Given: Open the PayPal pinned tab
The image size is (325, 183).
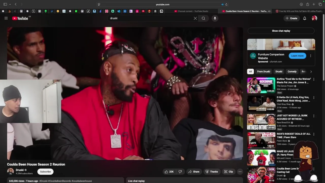Looking at the screenshot, I should [52, 11].
